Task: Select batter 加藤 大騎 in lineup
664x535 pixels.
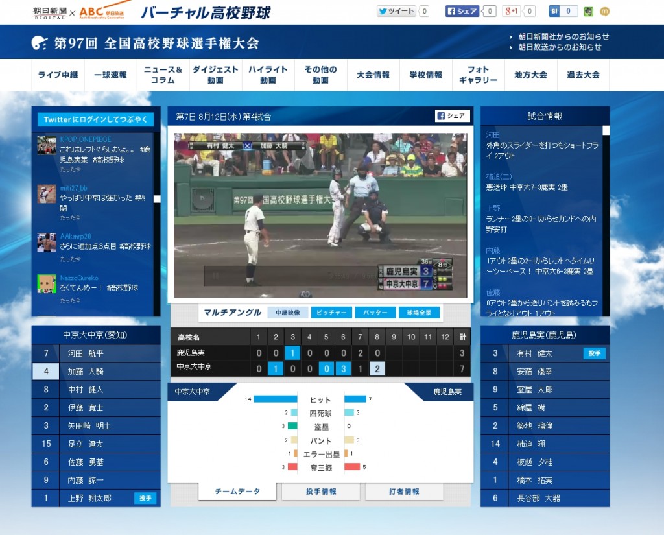Action: click(x=96, y=372)
